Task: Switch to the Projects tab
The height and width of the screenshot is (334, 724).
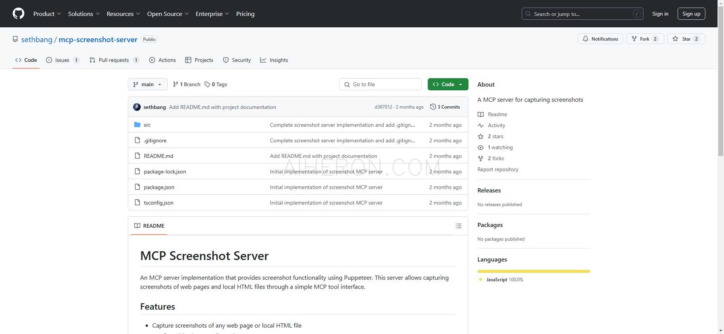Action: tap(199, 60)
